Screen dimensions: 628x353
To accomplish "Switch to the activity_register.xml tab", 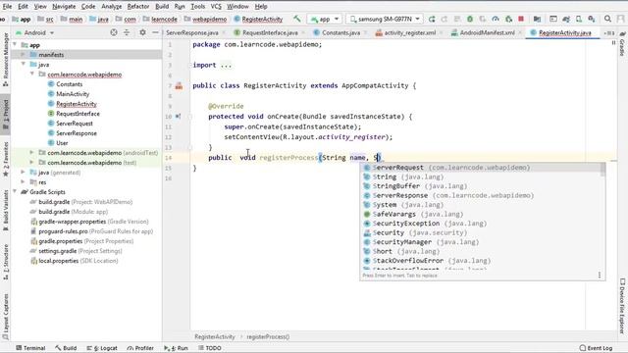I will [410, 32].
